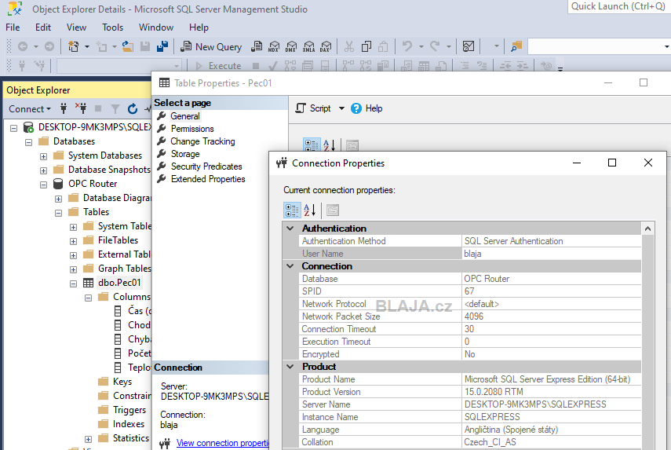Select the dbo.Pec01 table in tree

click(x=119, y=283)
